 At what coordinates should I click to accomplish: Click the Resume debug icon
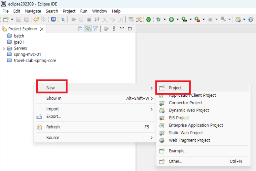pos(73,20)
